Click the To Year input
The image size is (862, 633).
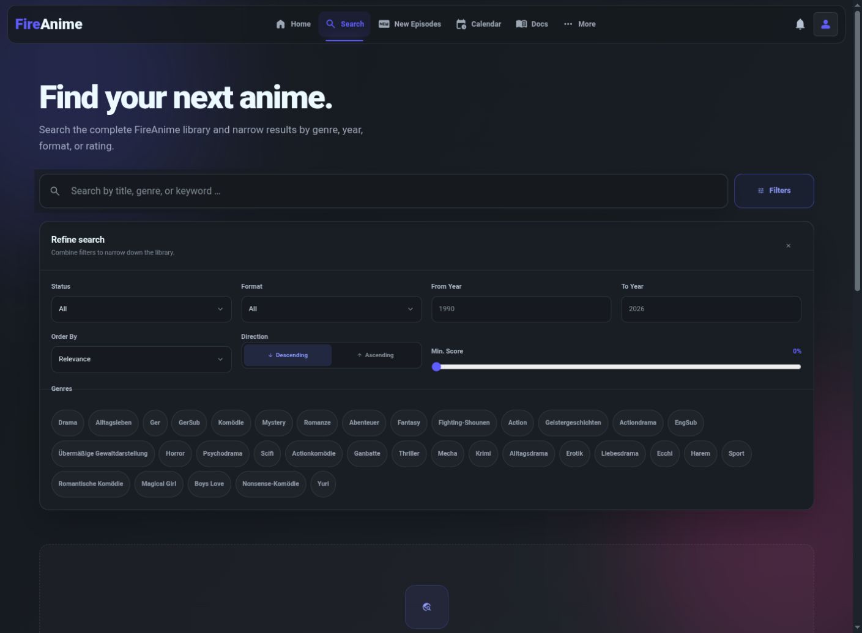(711, 309)
